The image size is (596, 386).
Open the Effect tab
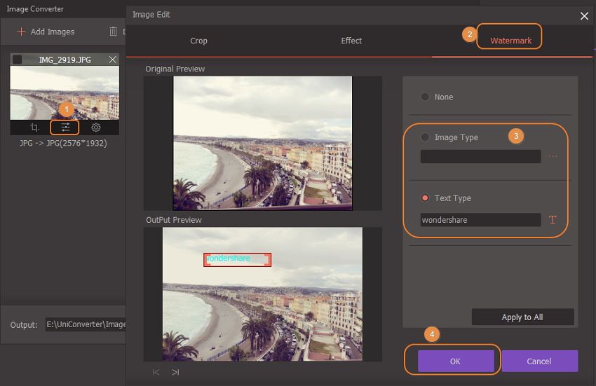pyautogui.click(x=351, y=41)
